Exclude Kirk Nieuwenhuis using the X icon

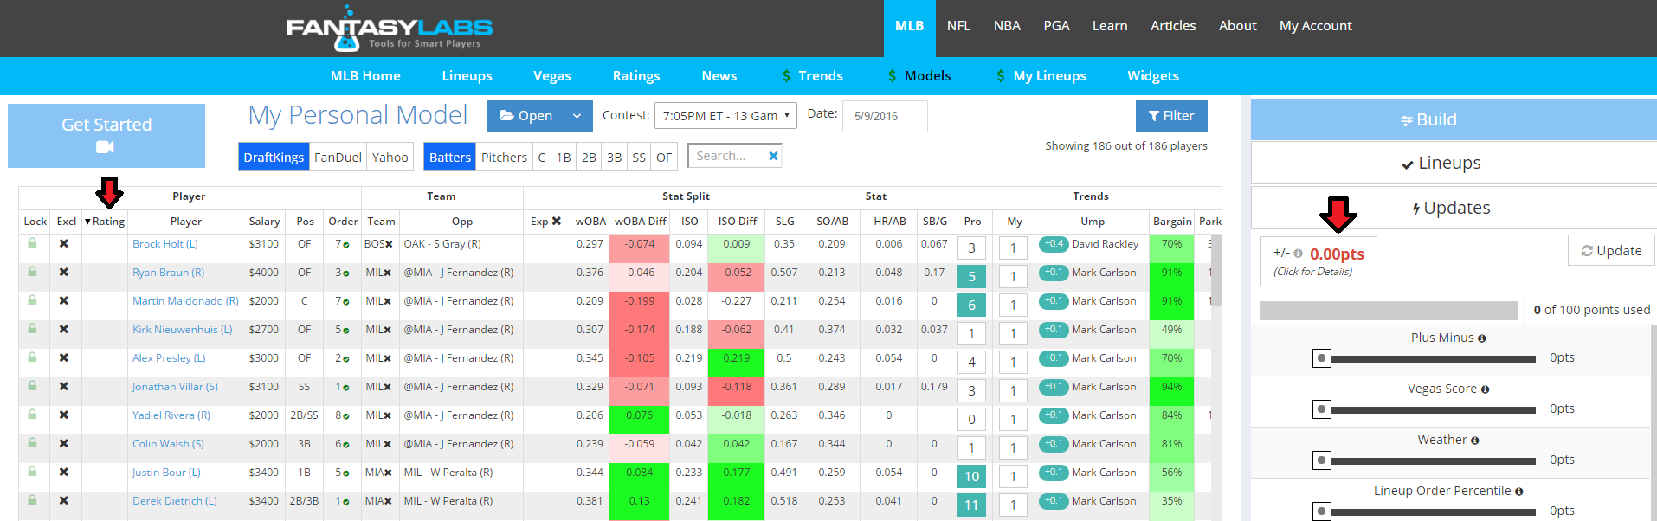click(x=64, y=330)
